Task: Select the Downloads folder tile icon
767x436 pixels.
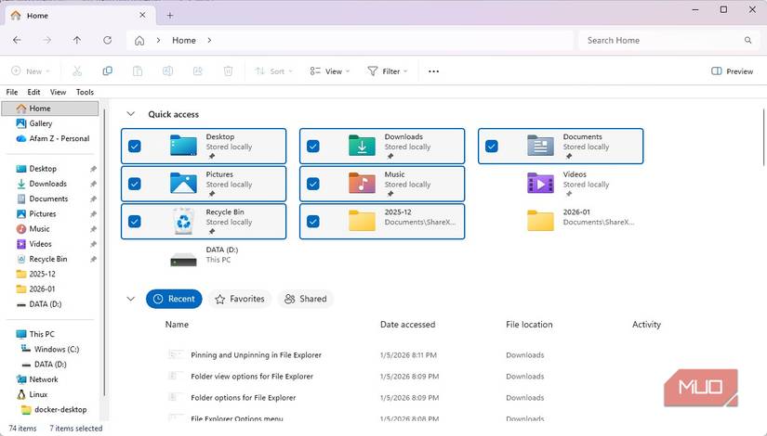Action: 362,146
